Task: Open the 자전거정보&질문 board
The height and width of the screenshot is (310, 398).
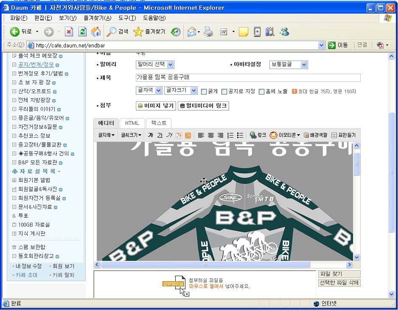Action: [x=38, y=127]
